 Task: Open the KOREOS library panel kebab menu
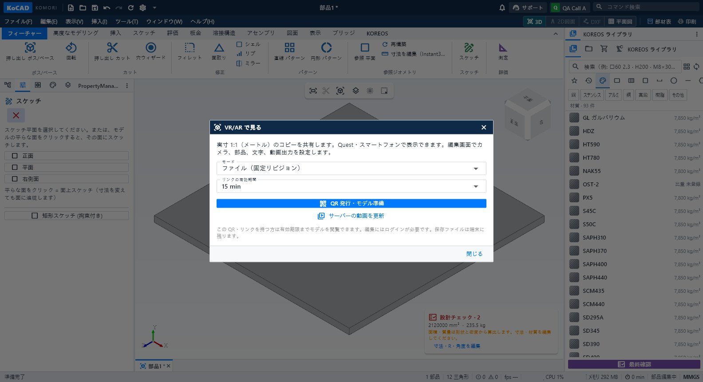pos(697,34)
